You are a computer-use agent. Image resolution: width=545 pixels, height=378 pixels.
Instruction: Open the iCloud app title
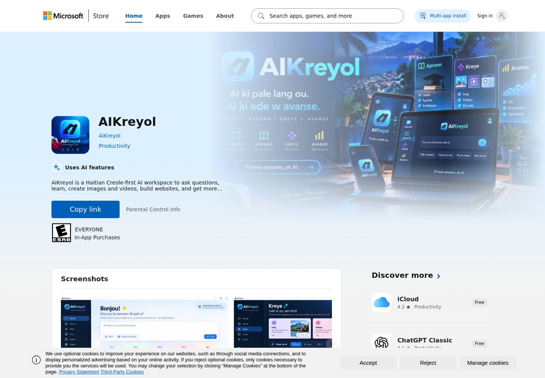pyautogui.click(x=408, y=299)
